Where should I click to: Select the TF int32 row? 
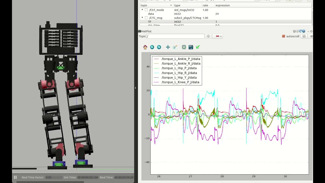226,22
